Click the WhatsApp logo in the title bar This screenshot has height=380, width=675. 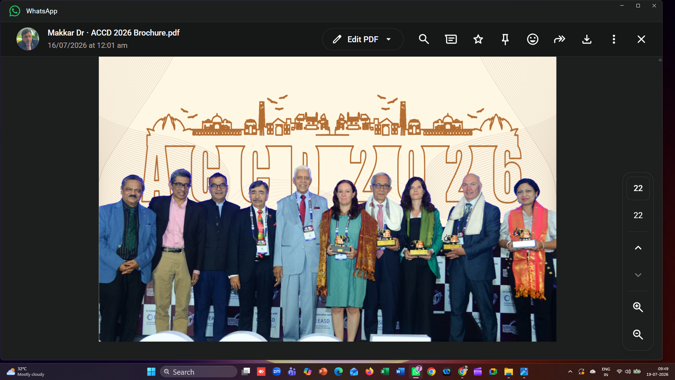pyautogui.click(x=15, y=11)
